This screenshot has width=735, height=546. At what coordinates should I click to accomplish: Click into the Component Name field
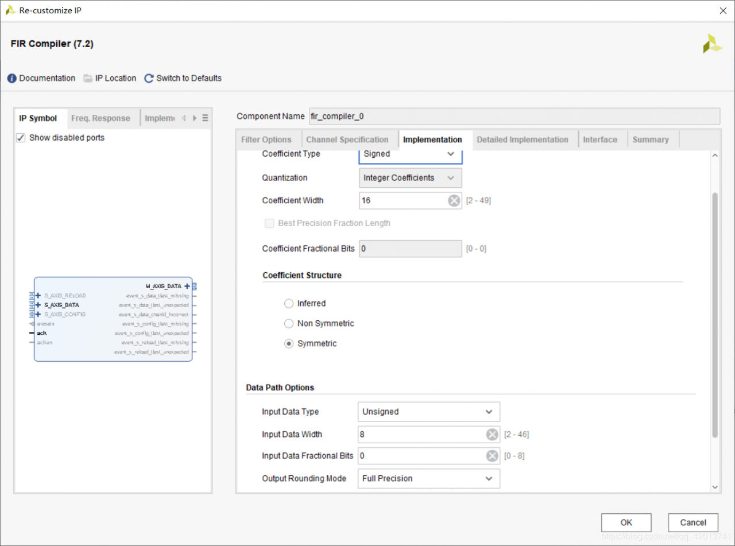coord(514,116)
